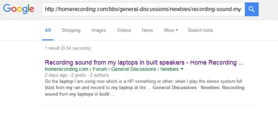The image size is (278, 125).
Task: Go to Google homepage via logo
Action: [x=19, y=9]
